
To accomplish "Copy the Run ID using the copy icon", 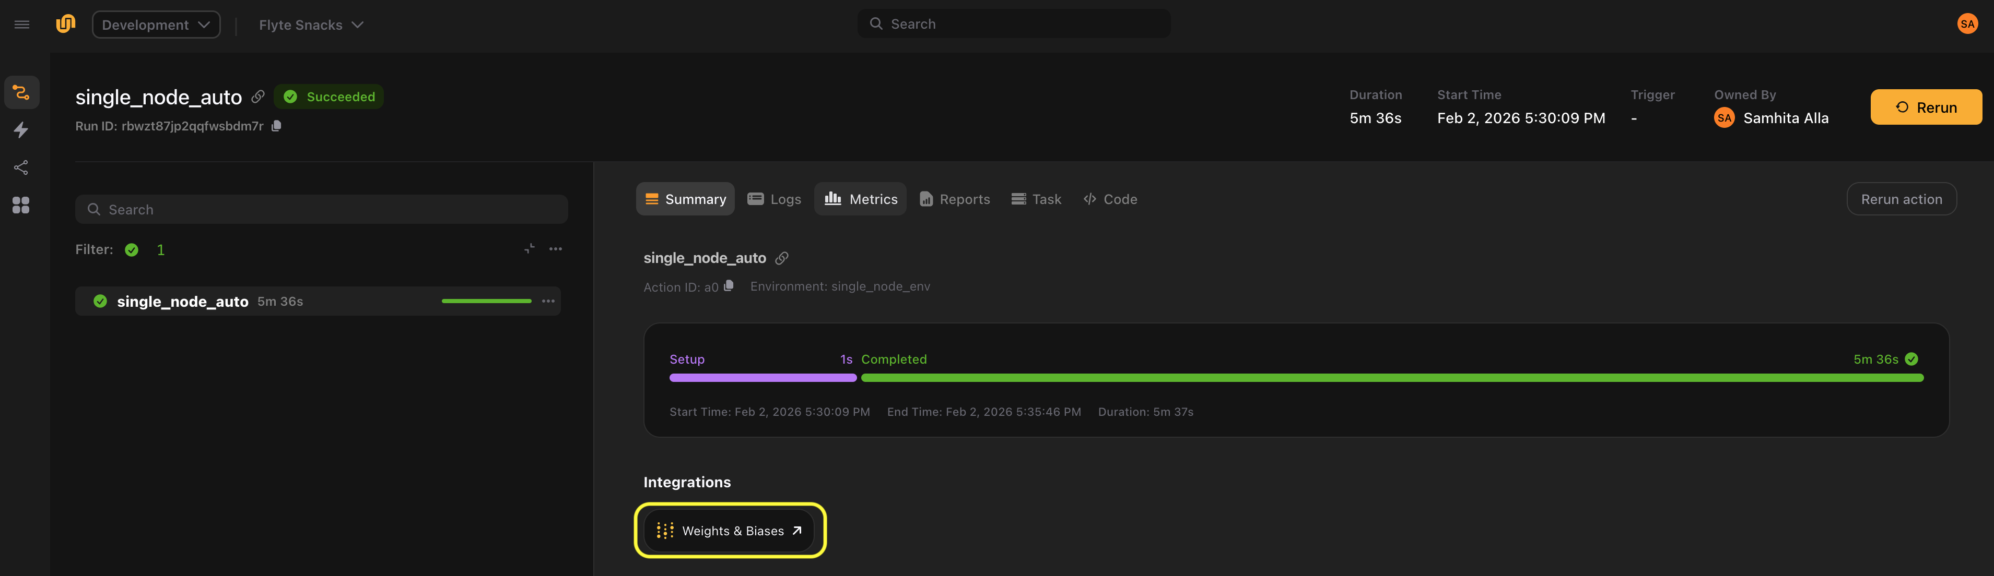I will (x=276, y=125).
